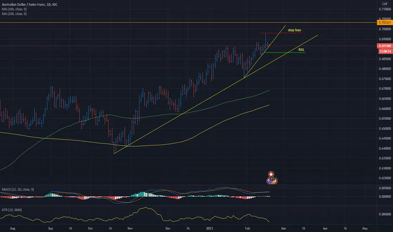Click the ATR (13, SMA) indicator legend
Viewport: 393px width, 232px height.
(12, 210)
